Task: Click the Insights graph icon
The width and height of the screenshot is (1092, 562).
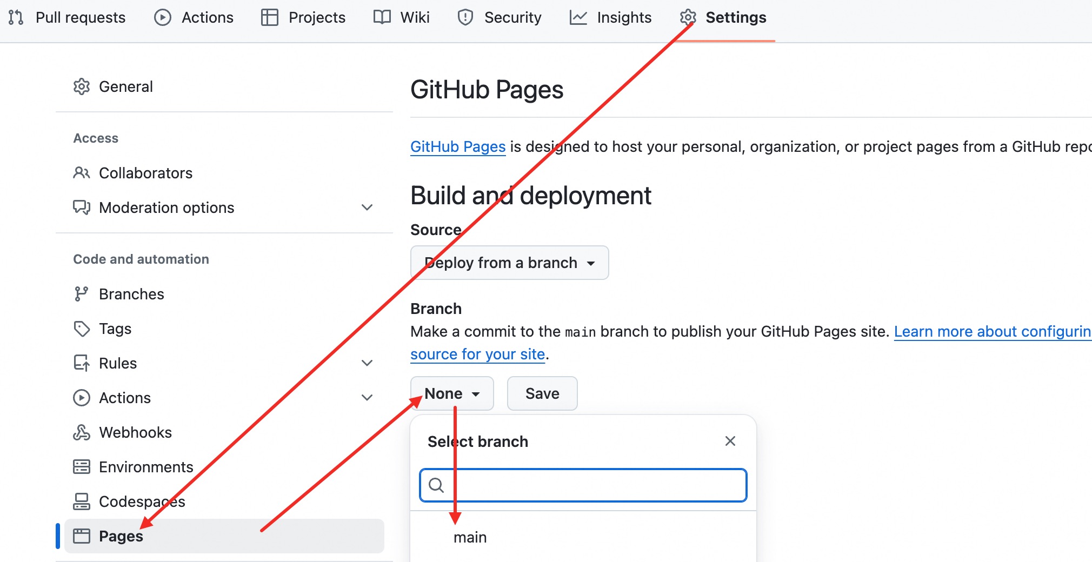Action: coord(578,18)
